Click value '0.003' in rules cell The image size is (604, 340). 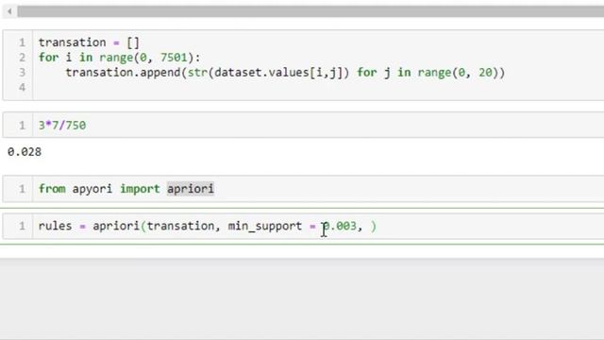coord(340,226)
